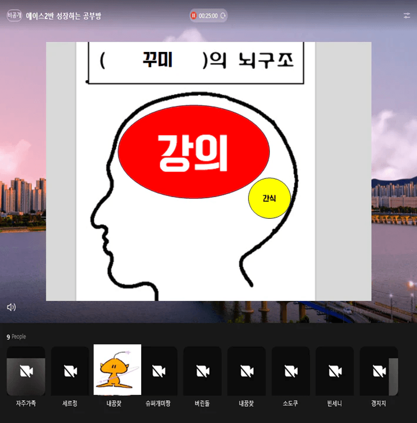Open the room settings sliders icon
Image resolution: width=417 pixels, height=423 pixels.
click(x=406, y=16)
